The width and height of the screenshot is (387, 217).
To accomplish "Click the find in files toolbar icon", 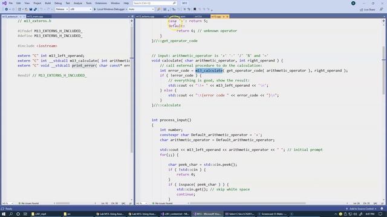I will (158, 10).
